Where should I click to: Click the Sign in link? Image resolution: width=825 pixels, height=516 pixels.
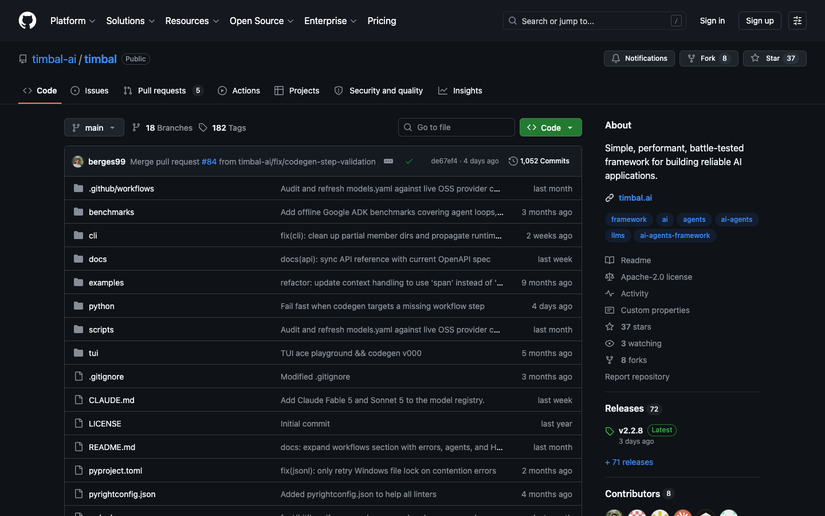tap(712, 21)
